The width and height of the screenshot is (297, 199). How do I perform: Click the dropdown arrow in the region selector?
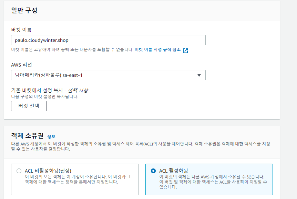[x=199, y=75]
